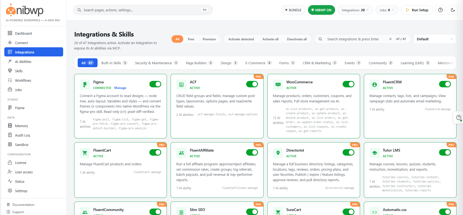Click Activate all
463x215 pixels.
pyautogui.click(x=270, y=39)
